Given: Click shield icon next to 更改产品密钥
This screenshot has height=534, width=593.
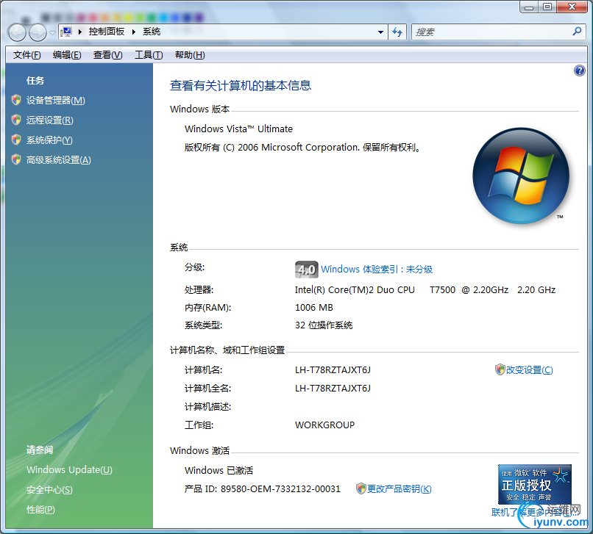Looking at the screenshot, I should [x=361, y=488].
